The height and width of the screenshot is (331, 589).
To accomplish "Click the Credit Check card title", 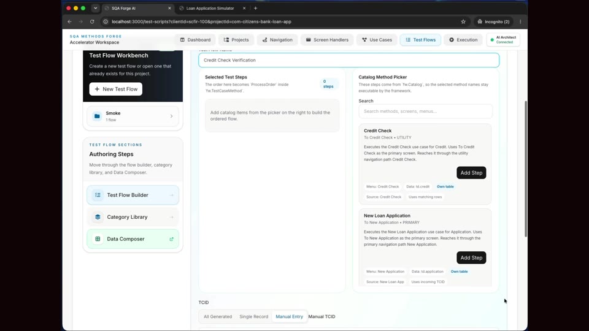I will click(377, 131).
